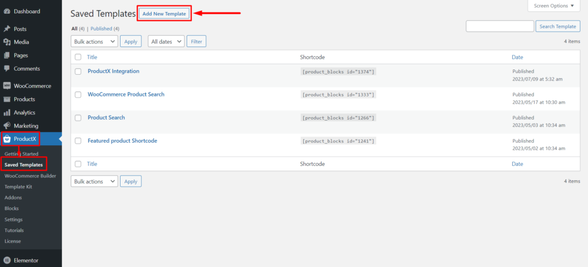
Task: Check the WooCommerce Product Search row checkbox
Action: coord(78,95)
